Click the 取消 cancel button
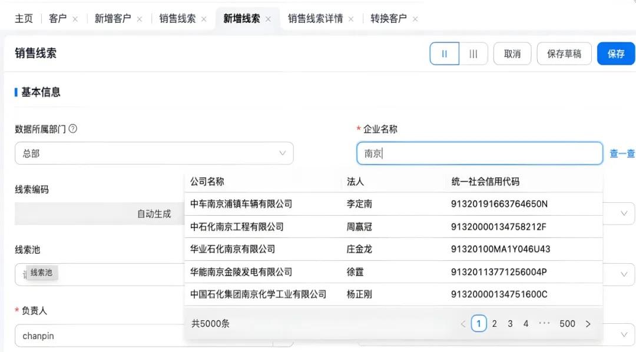Screen dimensions: 636x352 coord(512,53)
